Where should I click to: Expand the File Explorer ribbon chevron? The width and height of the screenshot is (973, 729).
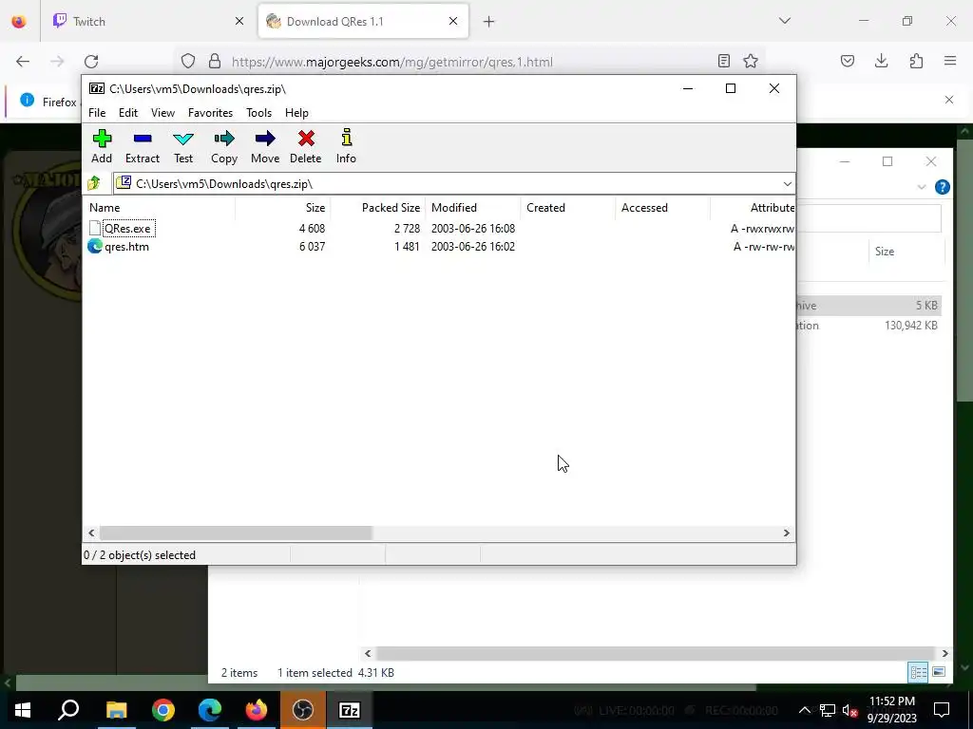pyautogui.click(x=922, y=187)
